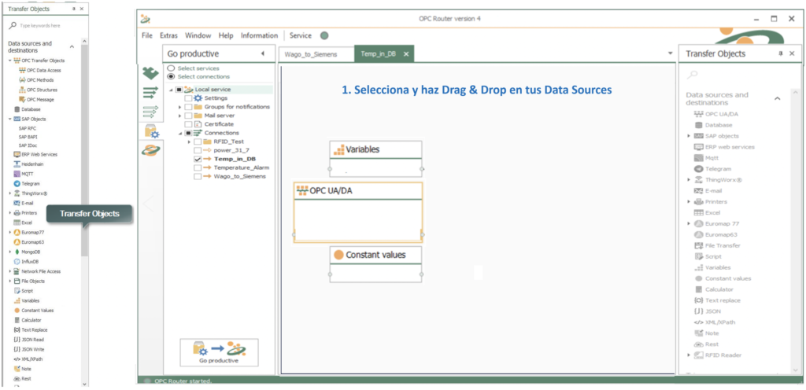Viewport: 806px width, 390px height.
Task: Choose the JSON Read icon
Action: tap(17, 340)
